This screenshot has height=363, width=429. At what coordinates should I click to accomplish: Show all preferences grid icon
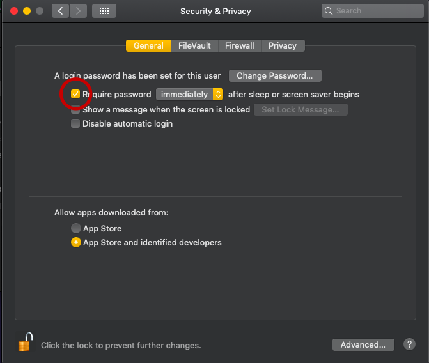pos(104,11)
